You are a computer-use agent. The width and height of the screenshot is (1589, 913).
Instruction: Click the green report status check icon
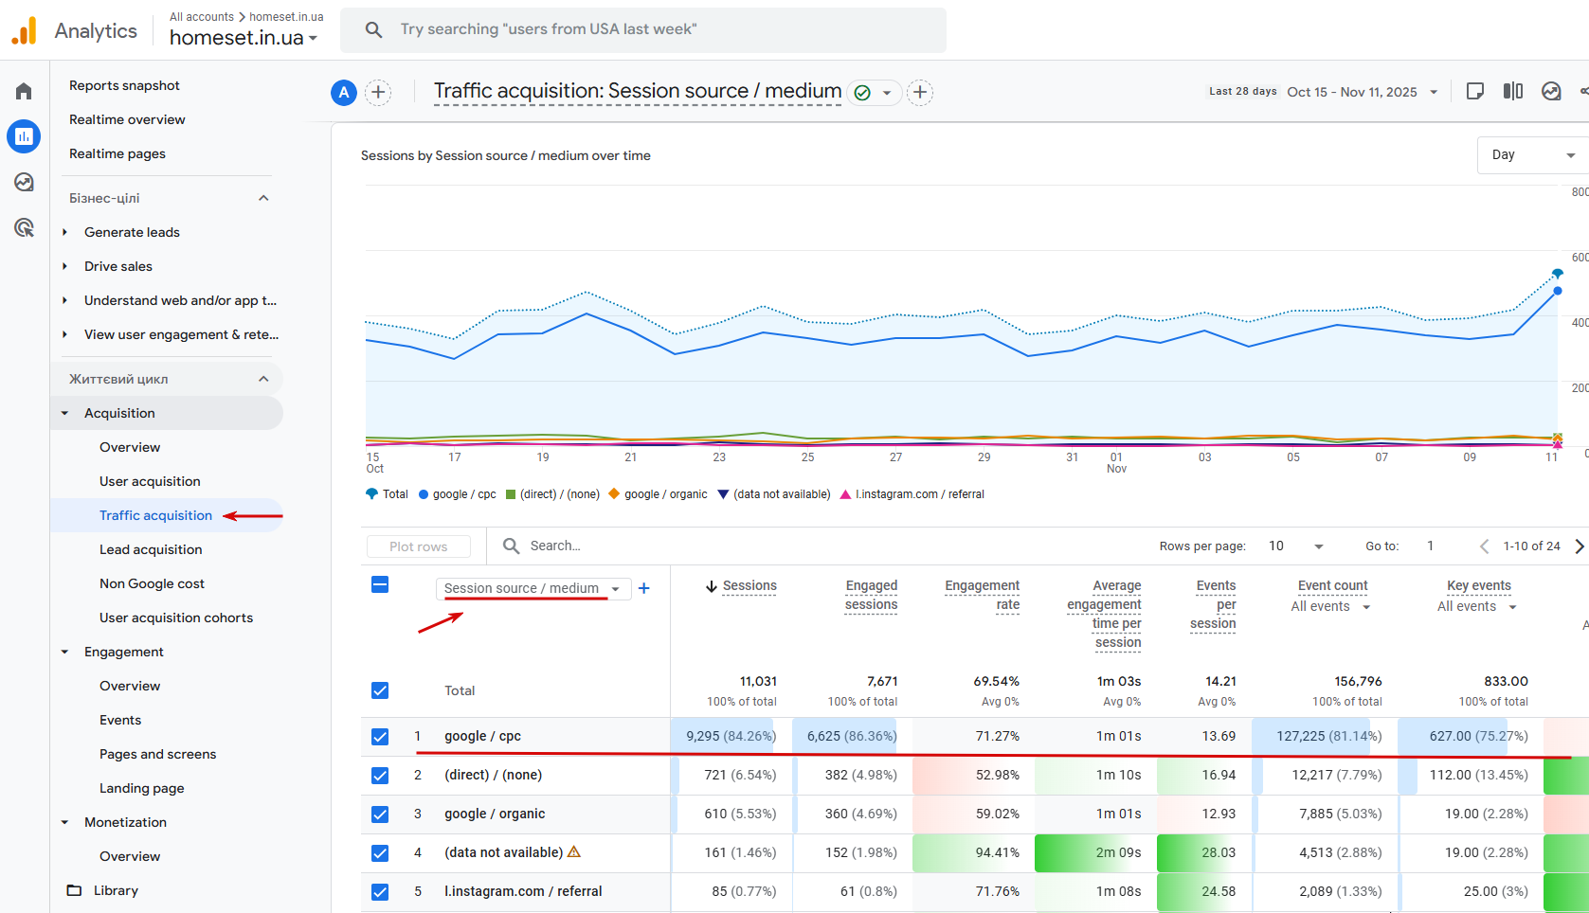point(862,93)
